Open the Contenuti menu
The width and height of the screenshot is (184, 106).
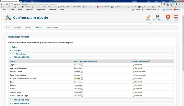coord(29,10)
